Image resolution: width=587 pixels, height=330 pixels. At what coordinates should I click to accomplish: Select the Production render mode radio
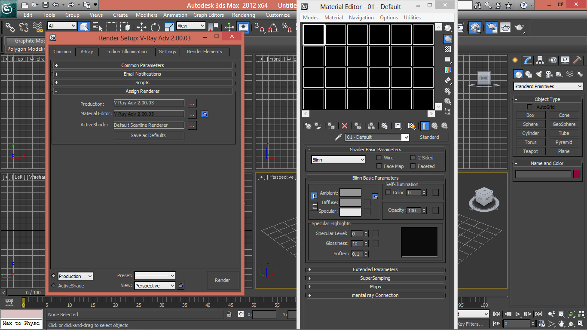(x=53, y=276)
